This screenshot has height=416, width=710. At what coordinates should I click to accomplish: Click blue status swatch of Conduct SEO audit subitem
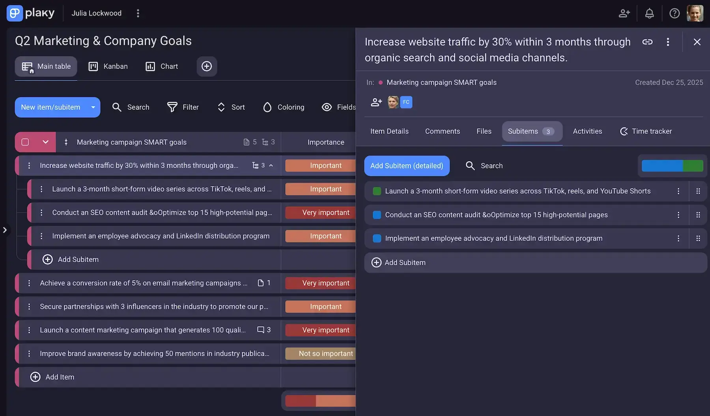377,215
